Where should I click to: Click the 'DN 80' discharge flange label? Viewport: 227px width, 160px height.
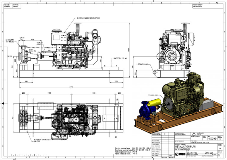(x=22, y=38)
